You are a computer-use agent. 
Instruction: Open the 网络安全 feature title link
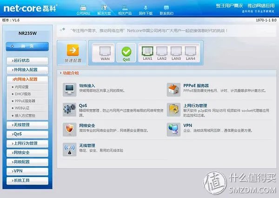tap(87, 125)
